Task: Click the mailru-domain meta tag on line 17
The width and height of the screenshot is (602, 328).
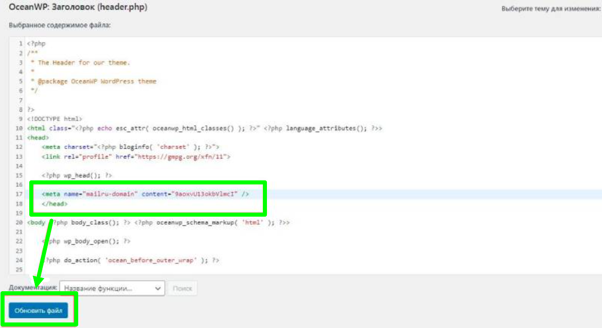Action: pyautogui.click(x=145, y=194)
